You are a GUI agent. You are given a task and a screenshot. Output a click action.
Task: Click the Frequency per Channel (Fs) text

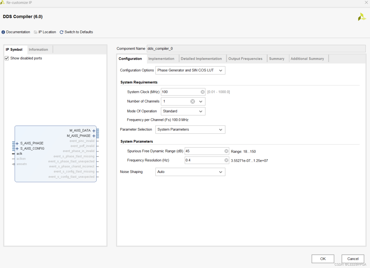click(158, 120)
